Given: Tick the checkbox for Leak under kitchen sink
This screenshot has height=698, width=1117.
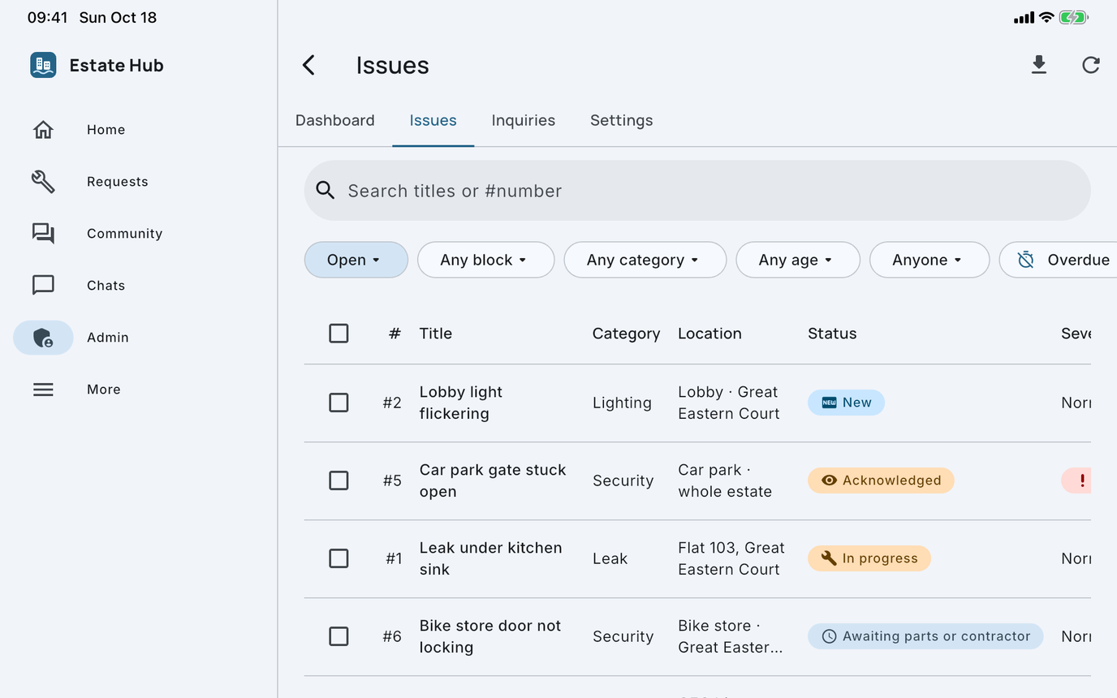Looking at the screenshot, I should (339, 558).
